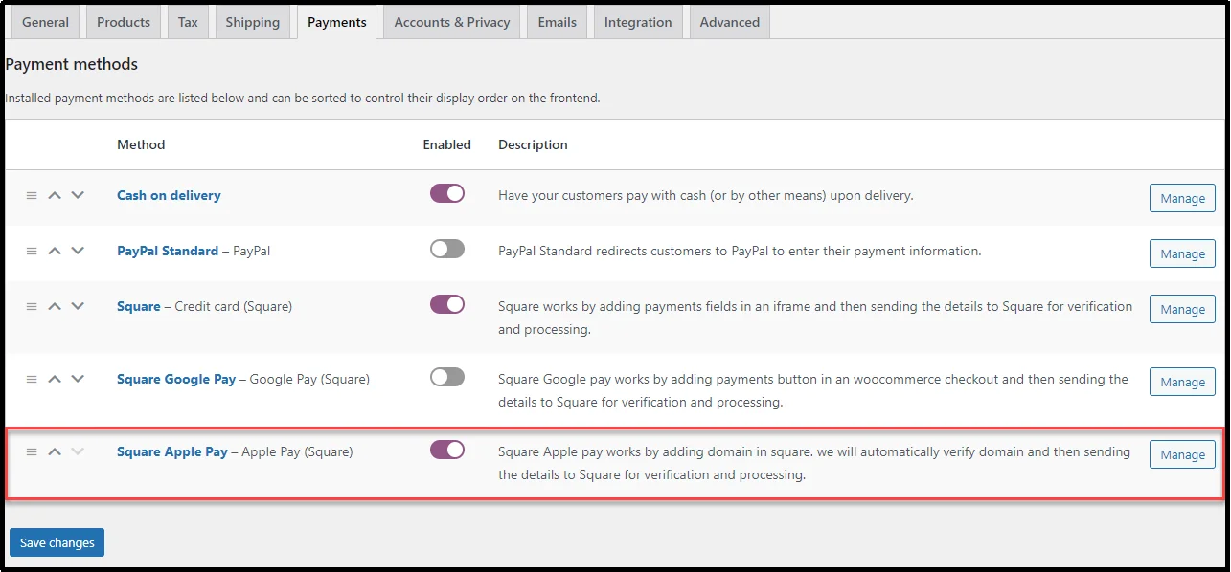
Task: Click the Cash on delivery description text
Action: pos(706,195)
